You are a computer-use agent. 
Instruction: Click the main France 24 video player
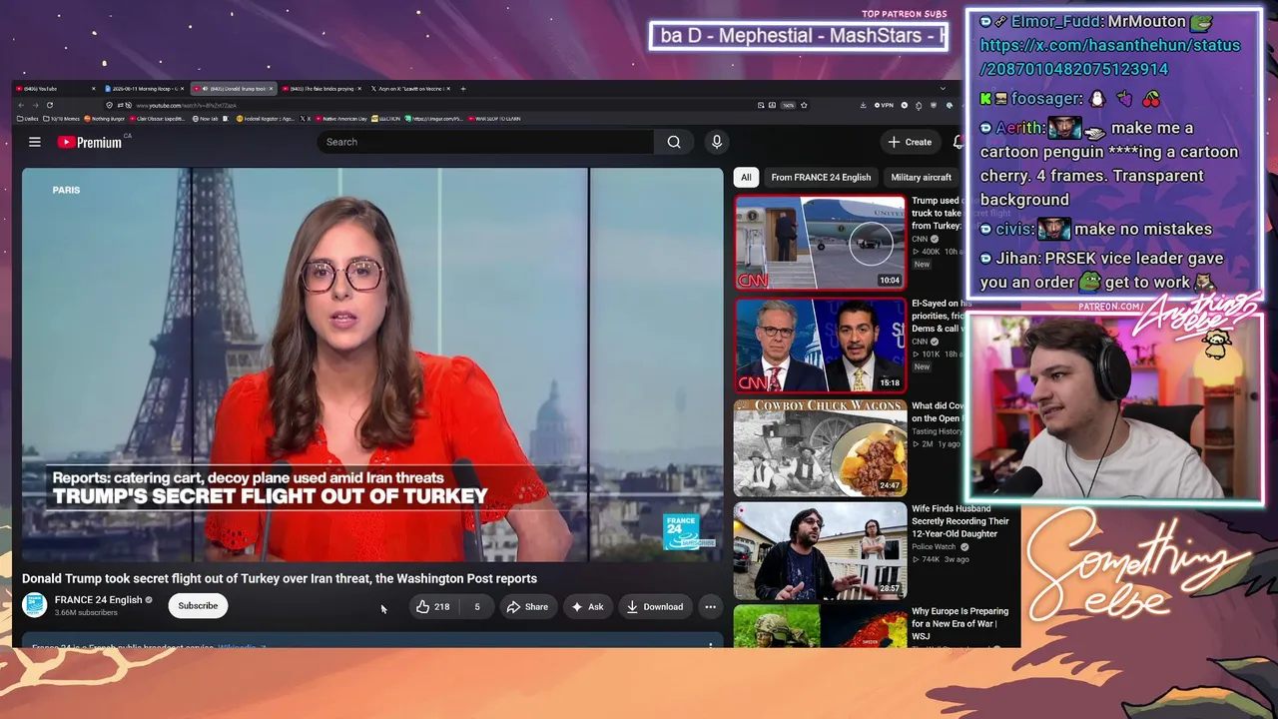pyautogui.click(x=372, y=364)
